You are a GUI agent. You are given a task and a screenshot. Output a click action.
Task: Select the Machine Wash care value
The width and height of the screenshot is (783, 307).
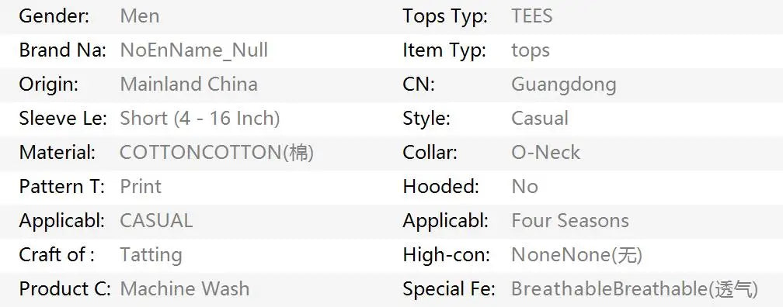click(185, 288)
